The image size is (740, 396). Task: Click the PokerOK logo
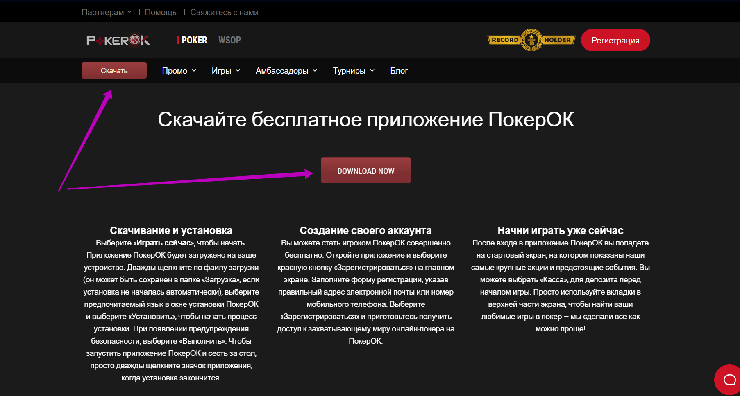(118, 40)
